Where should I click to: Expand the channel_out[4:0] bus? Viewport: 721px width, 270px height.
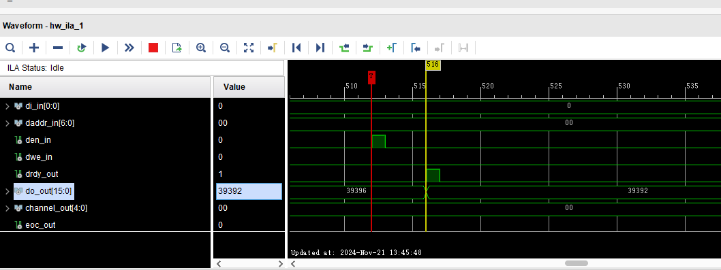tap(7, 208)
